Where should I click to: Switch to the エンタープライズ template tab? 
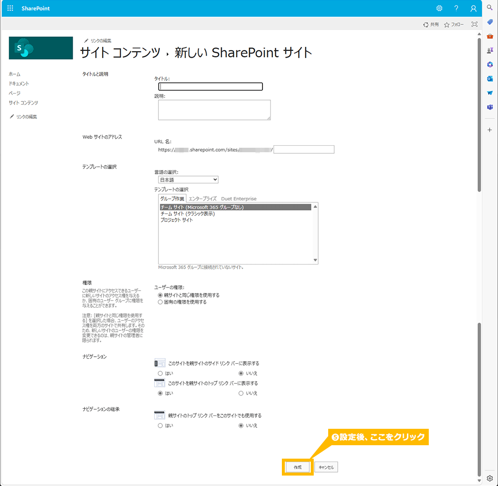click(203, 198)
